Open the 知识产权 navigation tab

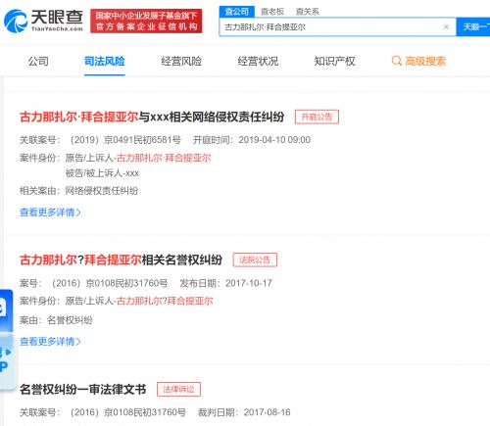point(334,61)
